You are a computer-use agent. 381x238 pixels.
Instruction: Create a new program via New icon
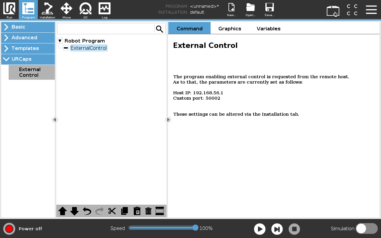(231, 10)
